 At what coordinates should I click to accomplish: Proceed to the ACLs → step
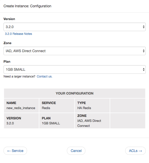point(135,151)
